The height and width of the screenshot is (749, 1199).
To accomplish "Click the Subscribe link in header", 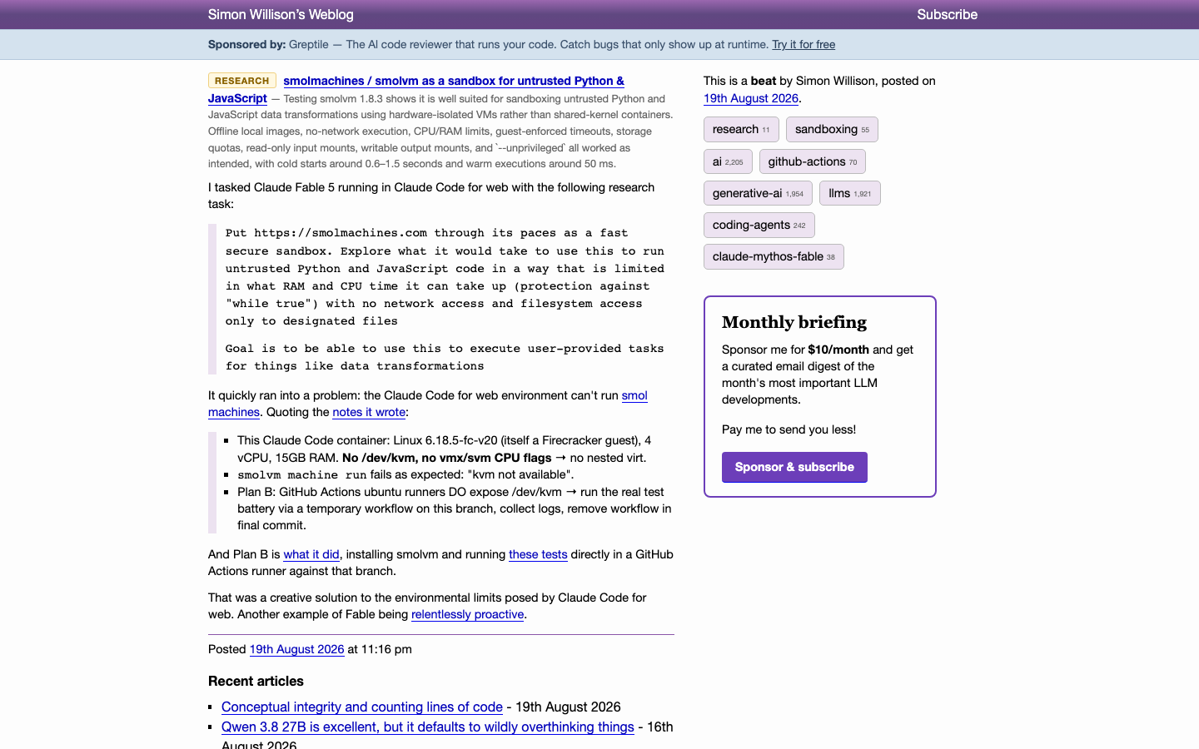I will tap(947, 14).
